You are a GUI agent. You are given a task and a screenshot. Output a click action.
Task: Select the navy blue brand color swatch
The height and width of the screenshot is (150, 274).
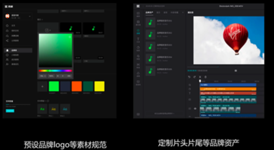[65, 86]
